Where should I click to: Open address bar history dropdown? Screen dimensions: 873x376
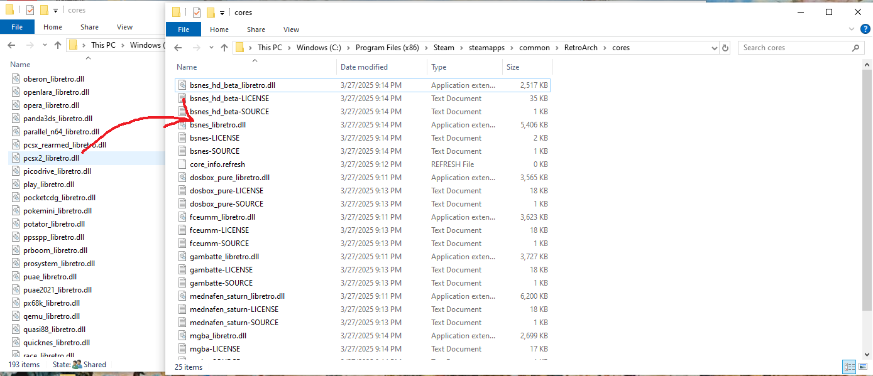[714, 48]
